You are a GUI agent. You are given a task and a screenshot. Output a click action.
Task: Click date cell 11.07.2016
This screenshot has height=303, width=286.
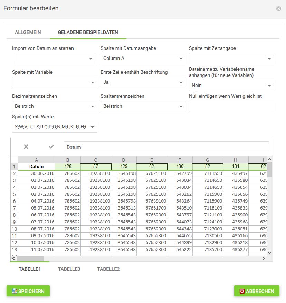pyautogui.click(x=36, y=250)
